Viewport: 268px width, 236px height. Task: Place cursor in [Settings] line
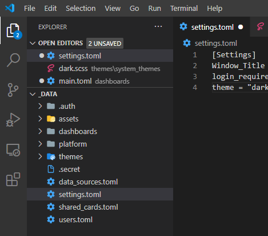tap(234, 55)
